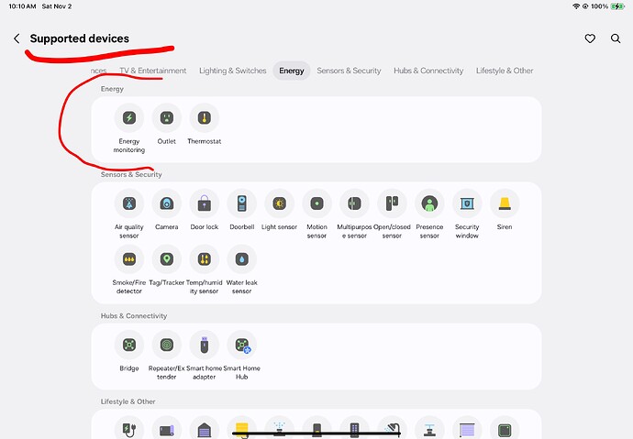
Task: Jump to the Lifestyle & Other tab
Action: click(505, 71)
